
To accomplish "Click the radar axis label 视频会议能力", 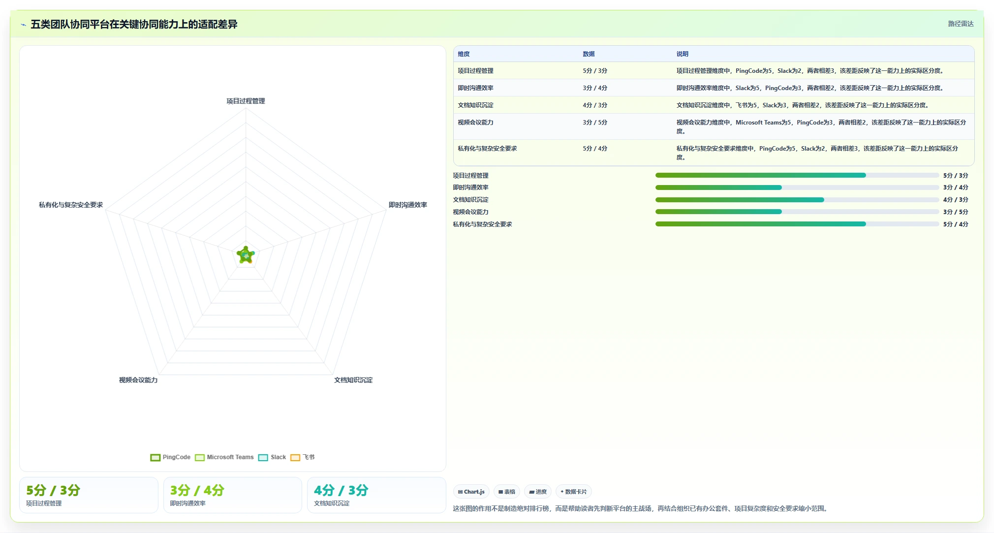I will (138, 380).
